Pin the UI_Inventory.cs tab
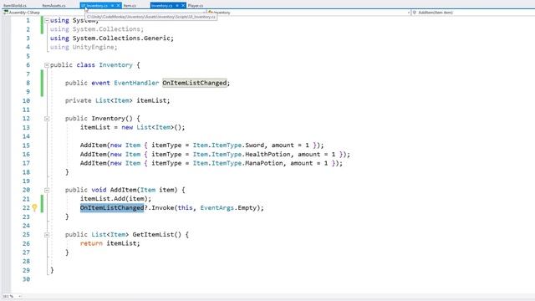 (112, 6)
